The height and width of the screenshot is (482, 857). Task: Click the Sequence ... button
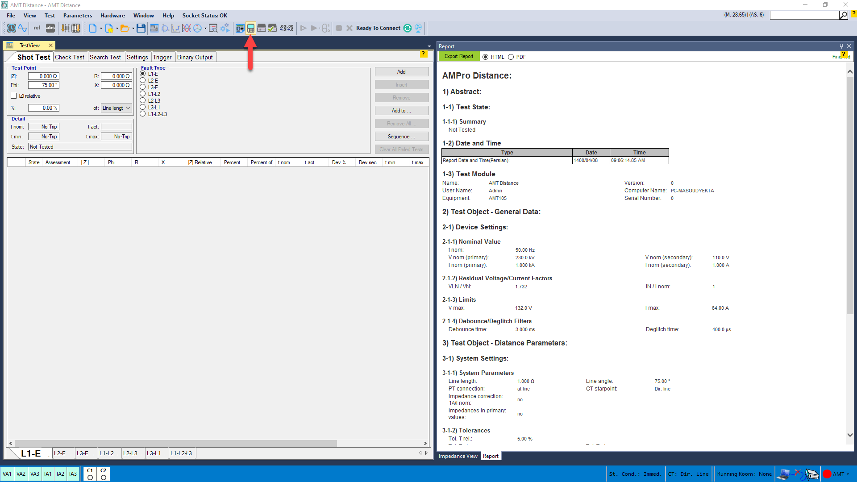(401, 137)
